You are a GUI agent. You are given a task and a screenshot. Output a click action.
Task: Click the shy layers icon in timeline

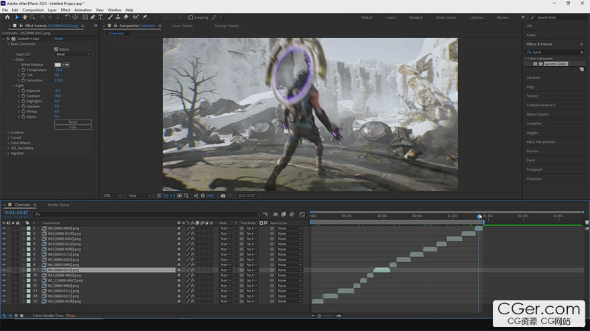(276, 214)
